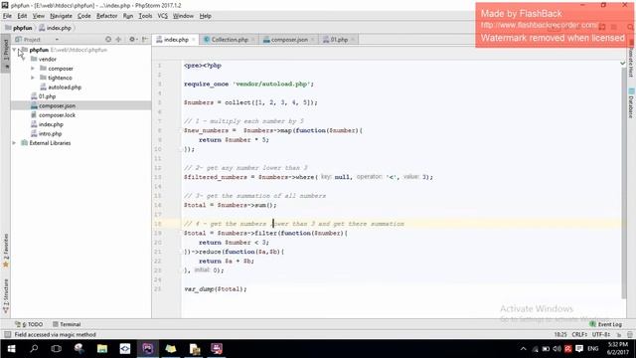Change UTF-8 file encoding in status bar
636x358 pixels.
[x=600, y=334]
